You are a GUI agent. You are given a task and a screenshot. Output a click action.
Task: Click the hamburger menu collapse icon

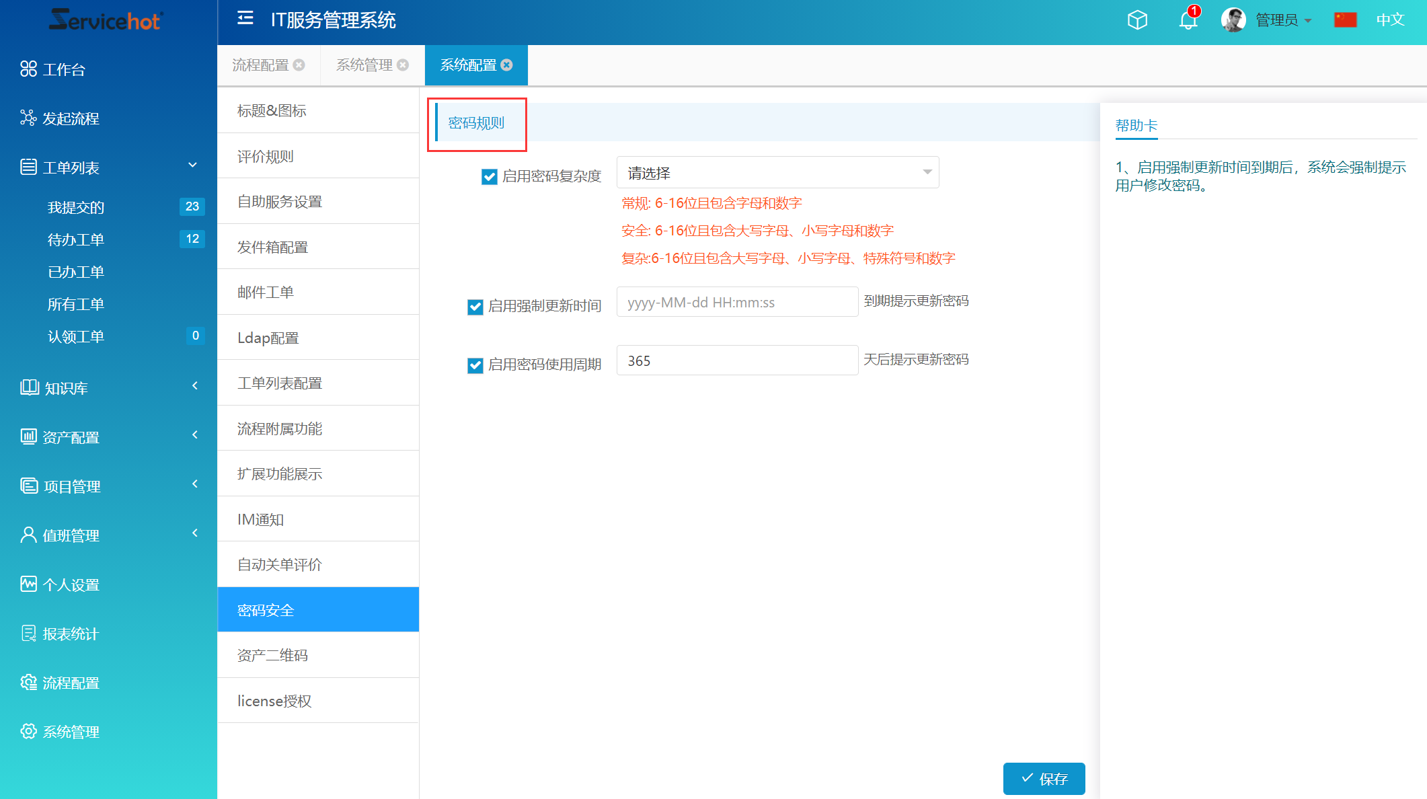pos(245,18)
